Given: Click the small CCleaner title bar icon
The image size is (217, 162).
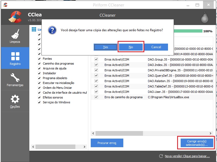Looking at the screenshot, I should point(5,5).
